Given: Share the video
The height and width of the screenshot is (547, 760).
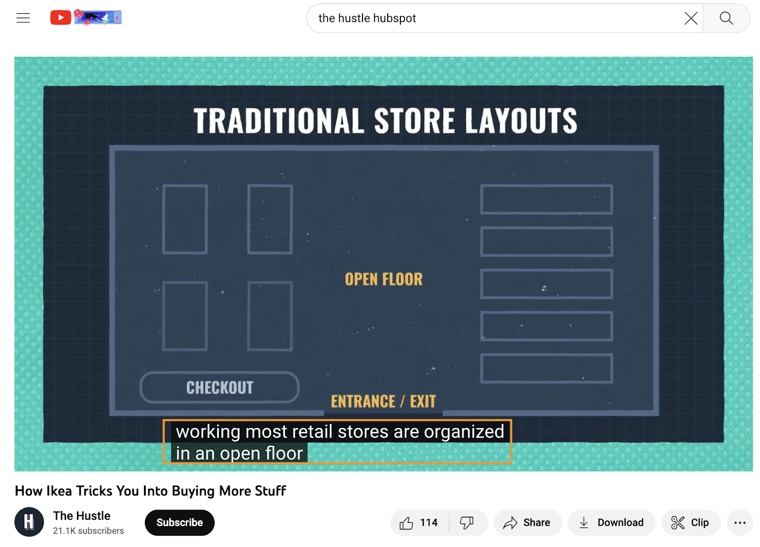Looking at the screenshot, I should pos(527,523).
